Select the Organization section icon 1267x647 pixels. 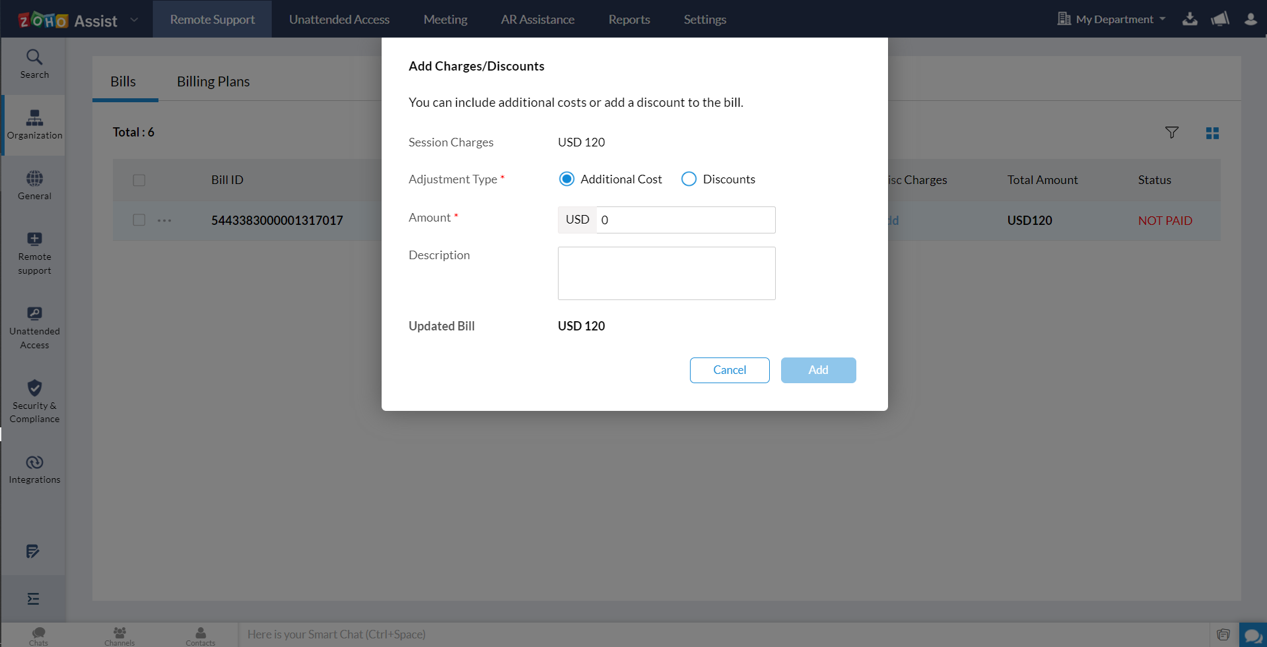pyautogui.click(x=34, y=125)
